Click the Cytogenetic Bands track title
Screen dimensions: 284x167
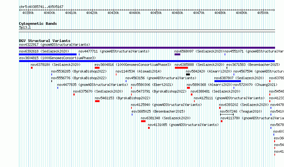coord(38,24)
